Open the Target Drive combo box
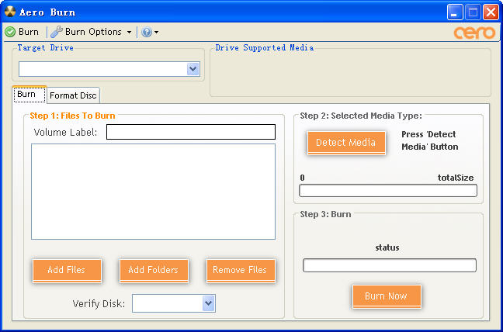This screenshot has height=332, width=503. click(109, 69)
